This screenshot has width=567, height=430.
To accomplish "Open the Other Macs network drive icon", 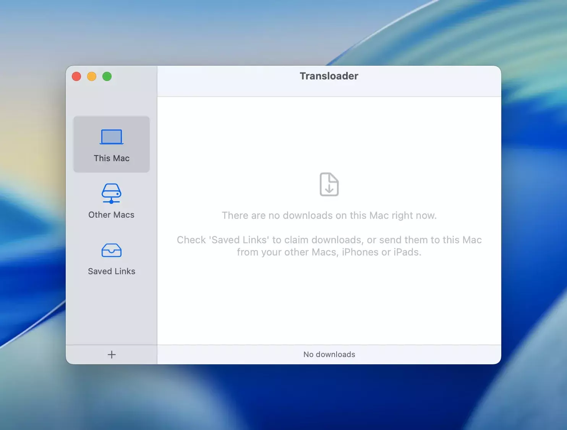I will [x=112, y=193].
